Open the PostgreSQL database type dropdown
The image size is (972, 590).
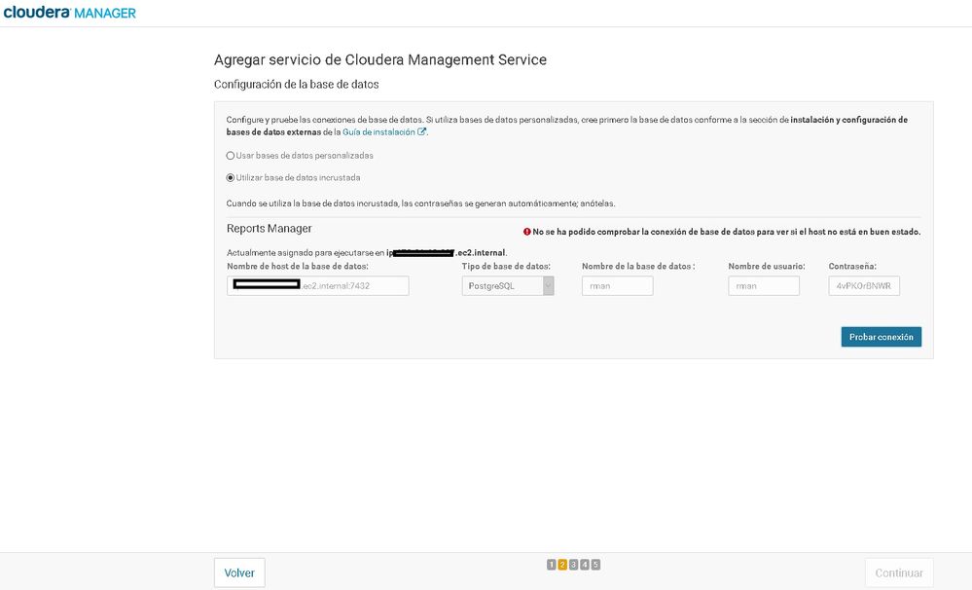point(508,285)
